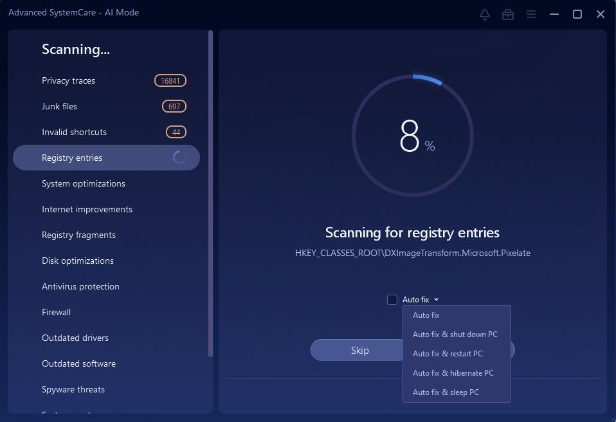Select Spyware threats in scan list

[x=106, y=389]
